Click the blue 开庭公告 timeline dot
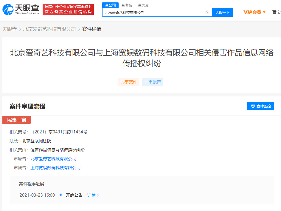This screenshot has height=211, width=281. [x=61, y=195]
